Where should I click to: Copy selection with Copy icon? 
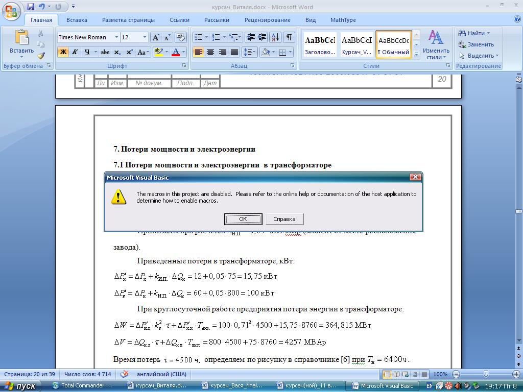point(41,44)
